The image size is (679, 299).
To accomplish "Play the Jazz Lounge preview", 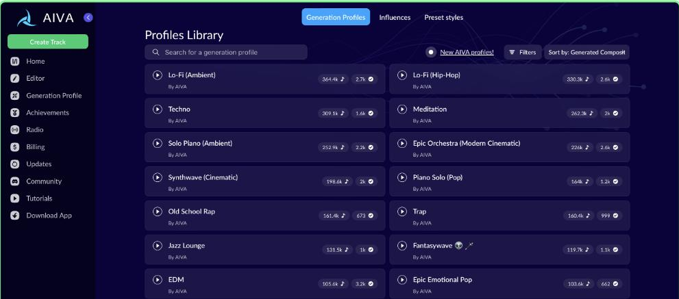I will (157, 246).
